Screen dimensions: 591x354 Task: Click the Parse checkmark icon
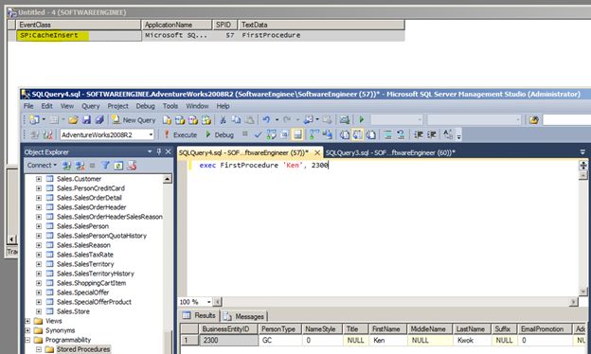(x=259, y=134)
